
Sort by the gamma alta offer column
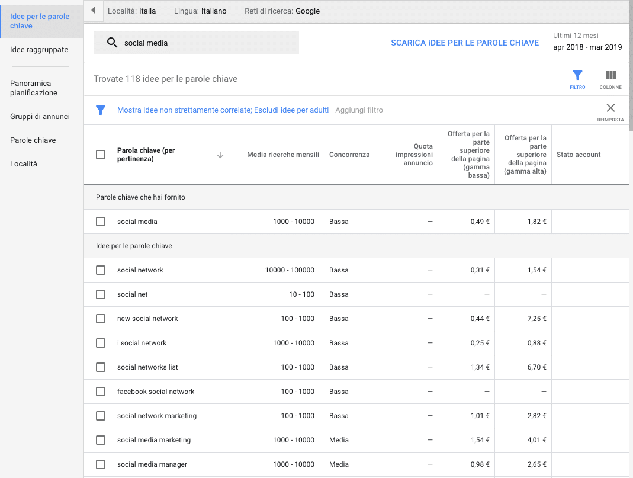(525, 155)
